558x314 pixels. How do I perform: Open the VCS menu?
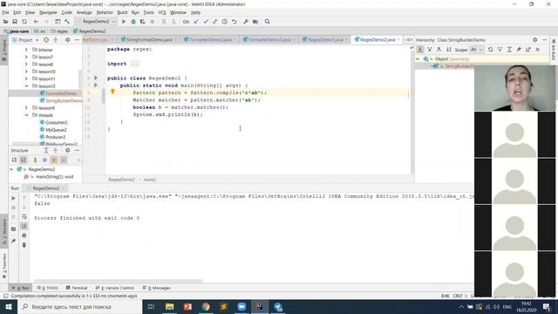[162, 12]
